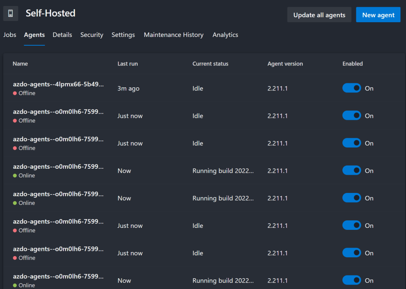
Task: View the Maintenance History tab
Action: coord(173,35)
